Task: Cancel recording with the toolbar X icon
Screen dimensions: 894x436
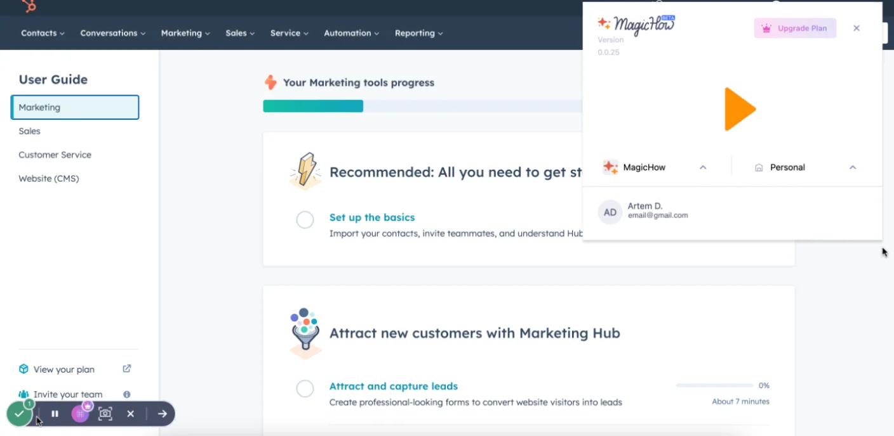Action: tap(130, 414)
